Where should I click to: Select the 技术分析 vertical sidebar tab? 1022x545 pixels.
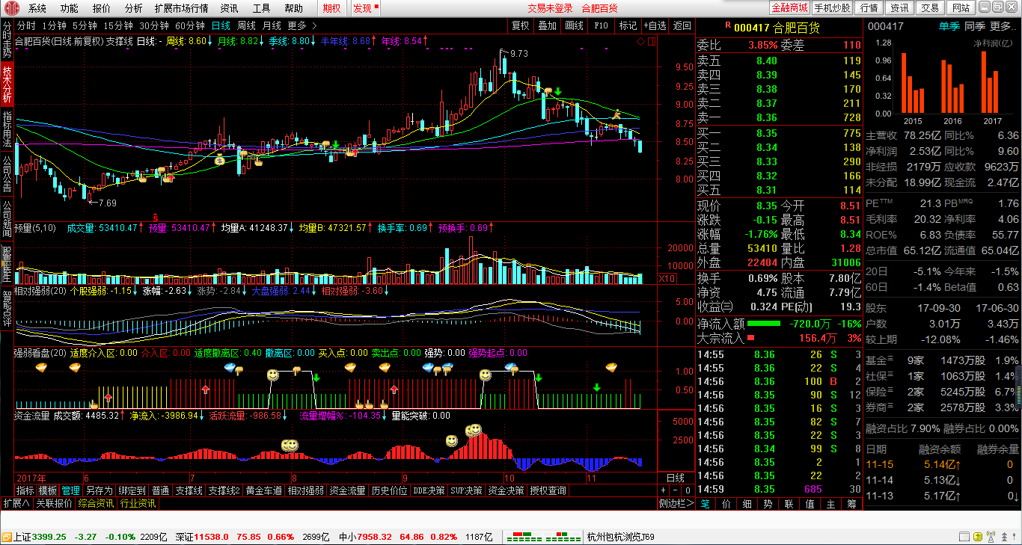[7, 84]
